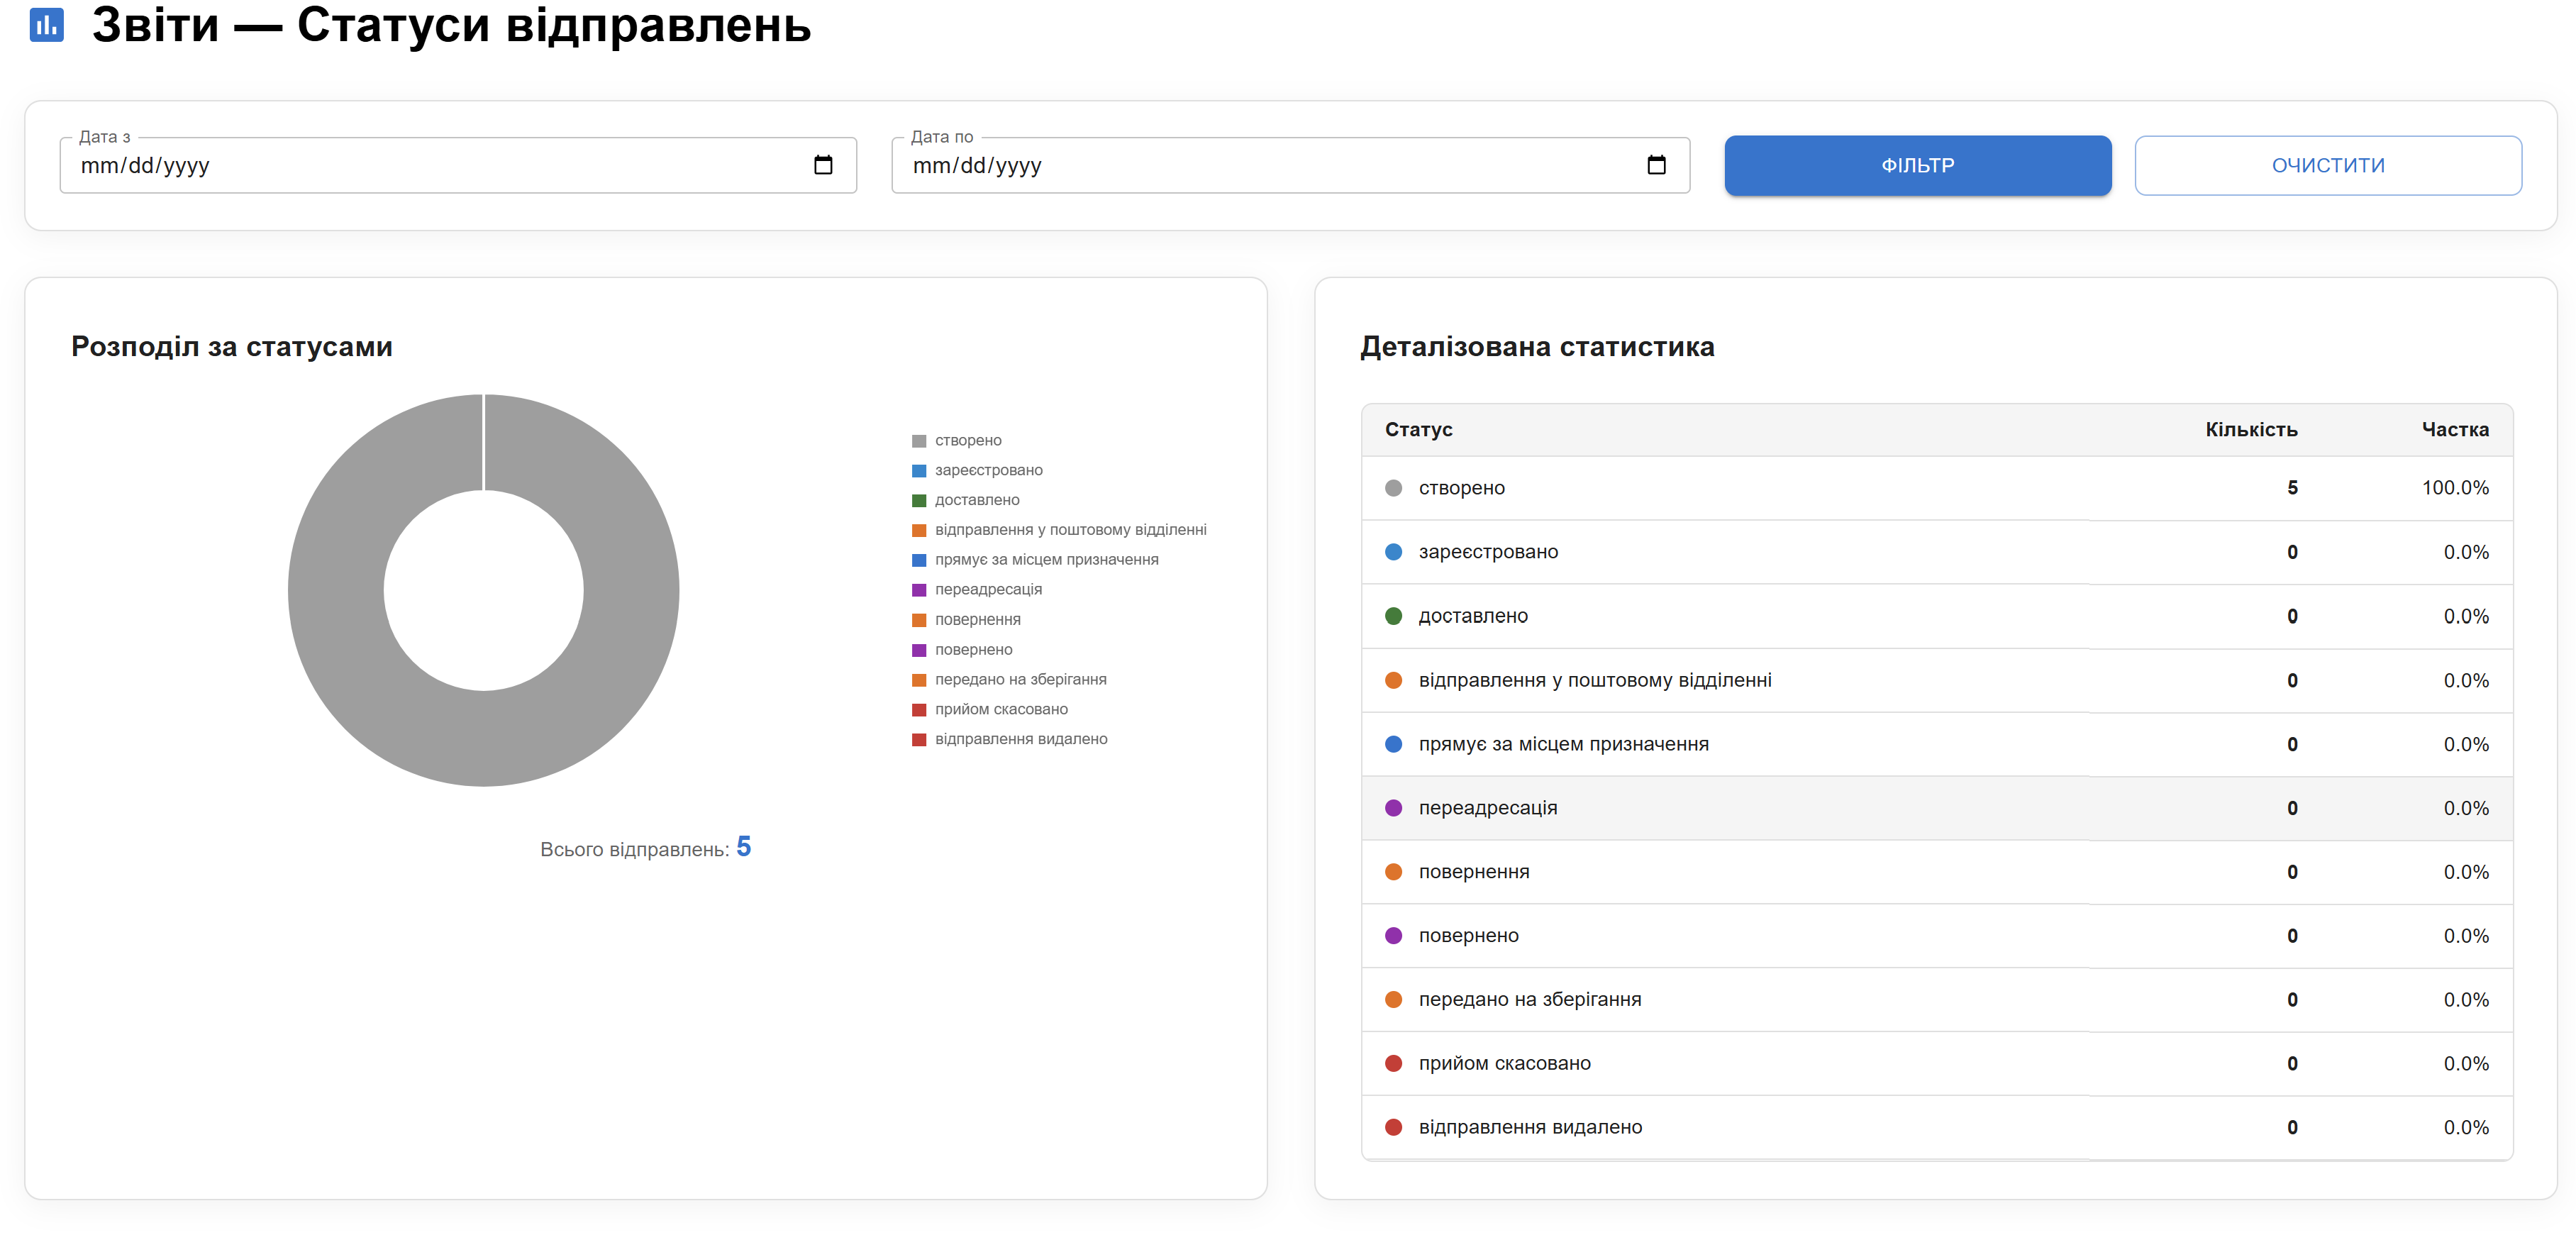Image resolution: width=2576 pixels, height=1240 pixels.
Task: Toggle the 'зареєстровано' legend color square
Action: point(919,471)
